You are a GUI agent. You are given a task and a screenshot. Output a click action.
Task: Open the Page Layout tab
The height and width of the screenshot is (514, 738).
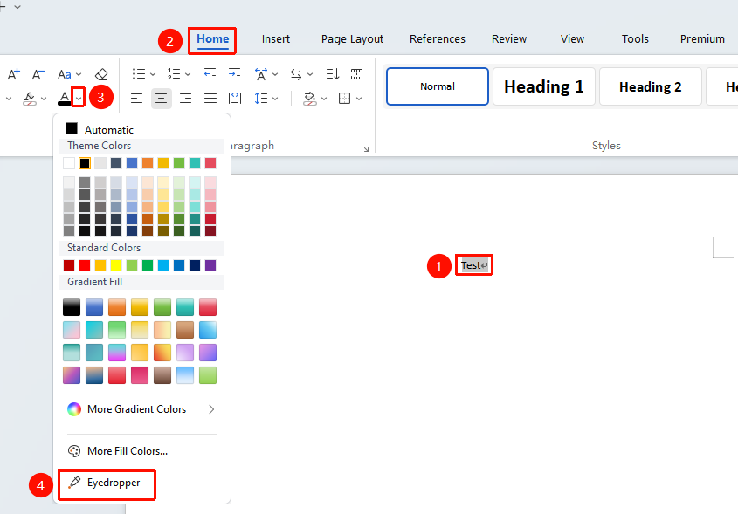pos(352,39)
